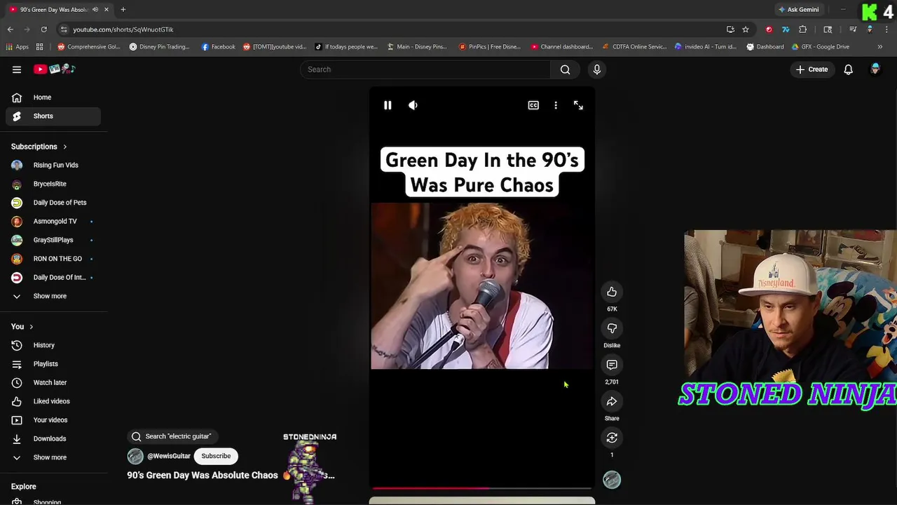Open the YouTube account avatar menu
897x505 pixels.
pos(875,69)
